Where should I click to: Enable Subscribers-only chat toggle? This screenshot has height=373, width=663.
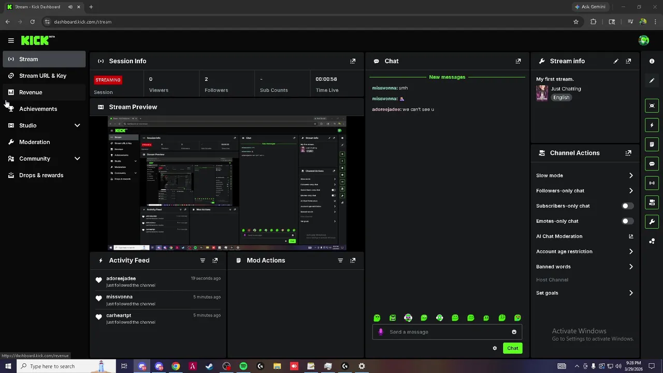(627, 206)
